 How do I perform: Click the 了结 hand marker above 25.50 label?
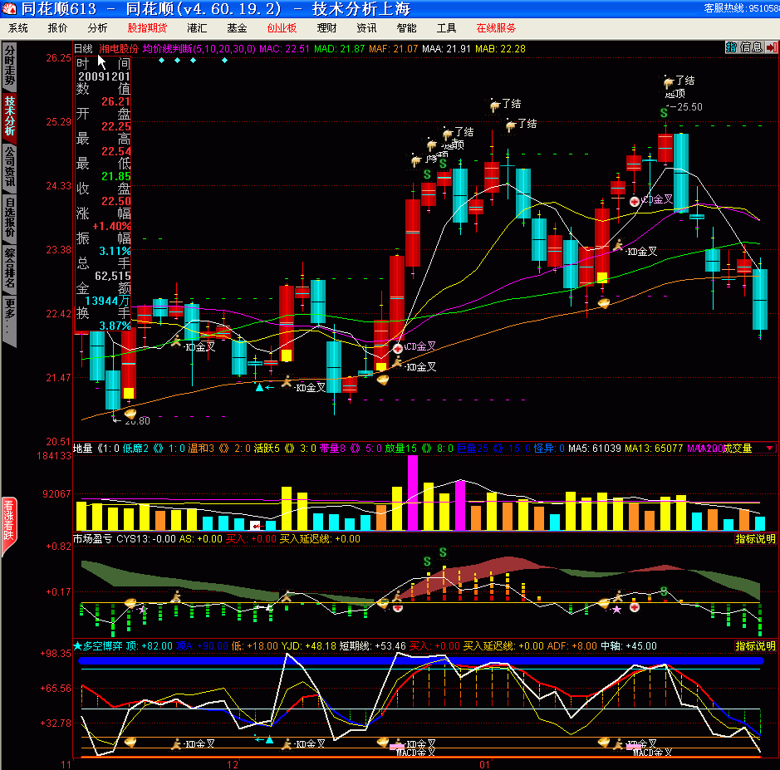[668, 81]
